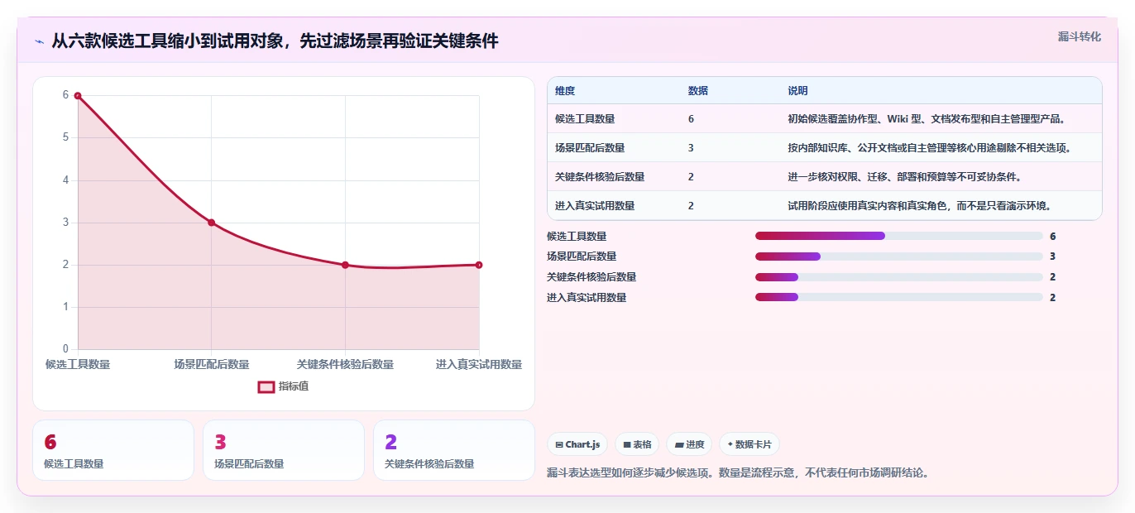This screenshot has height=513, width=1135.
Task: Select the 数据卡片 chip
Action: 749,444
